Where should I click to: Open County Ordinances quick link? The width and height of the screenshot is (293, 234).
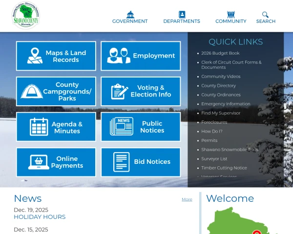pyautogui.click(x=221, y=95)
